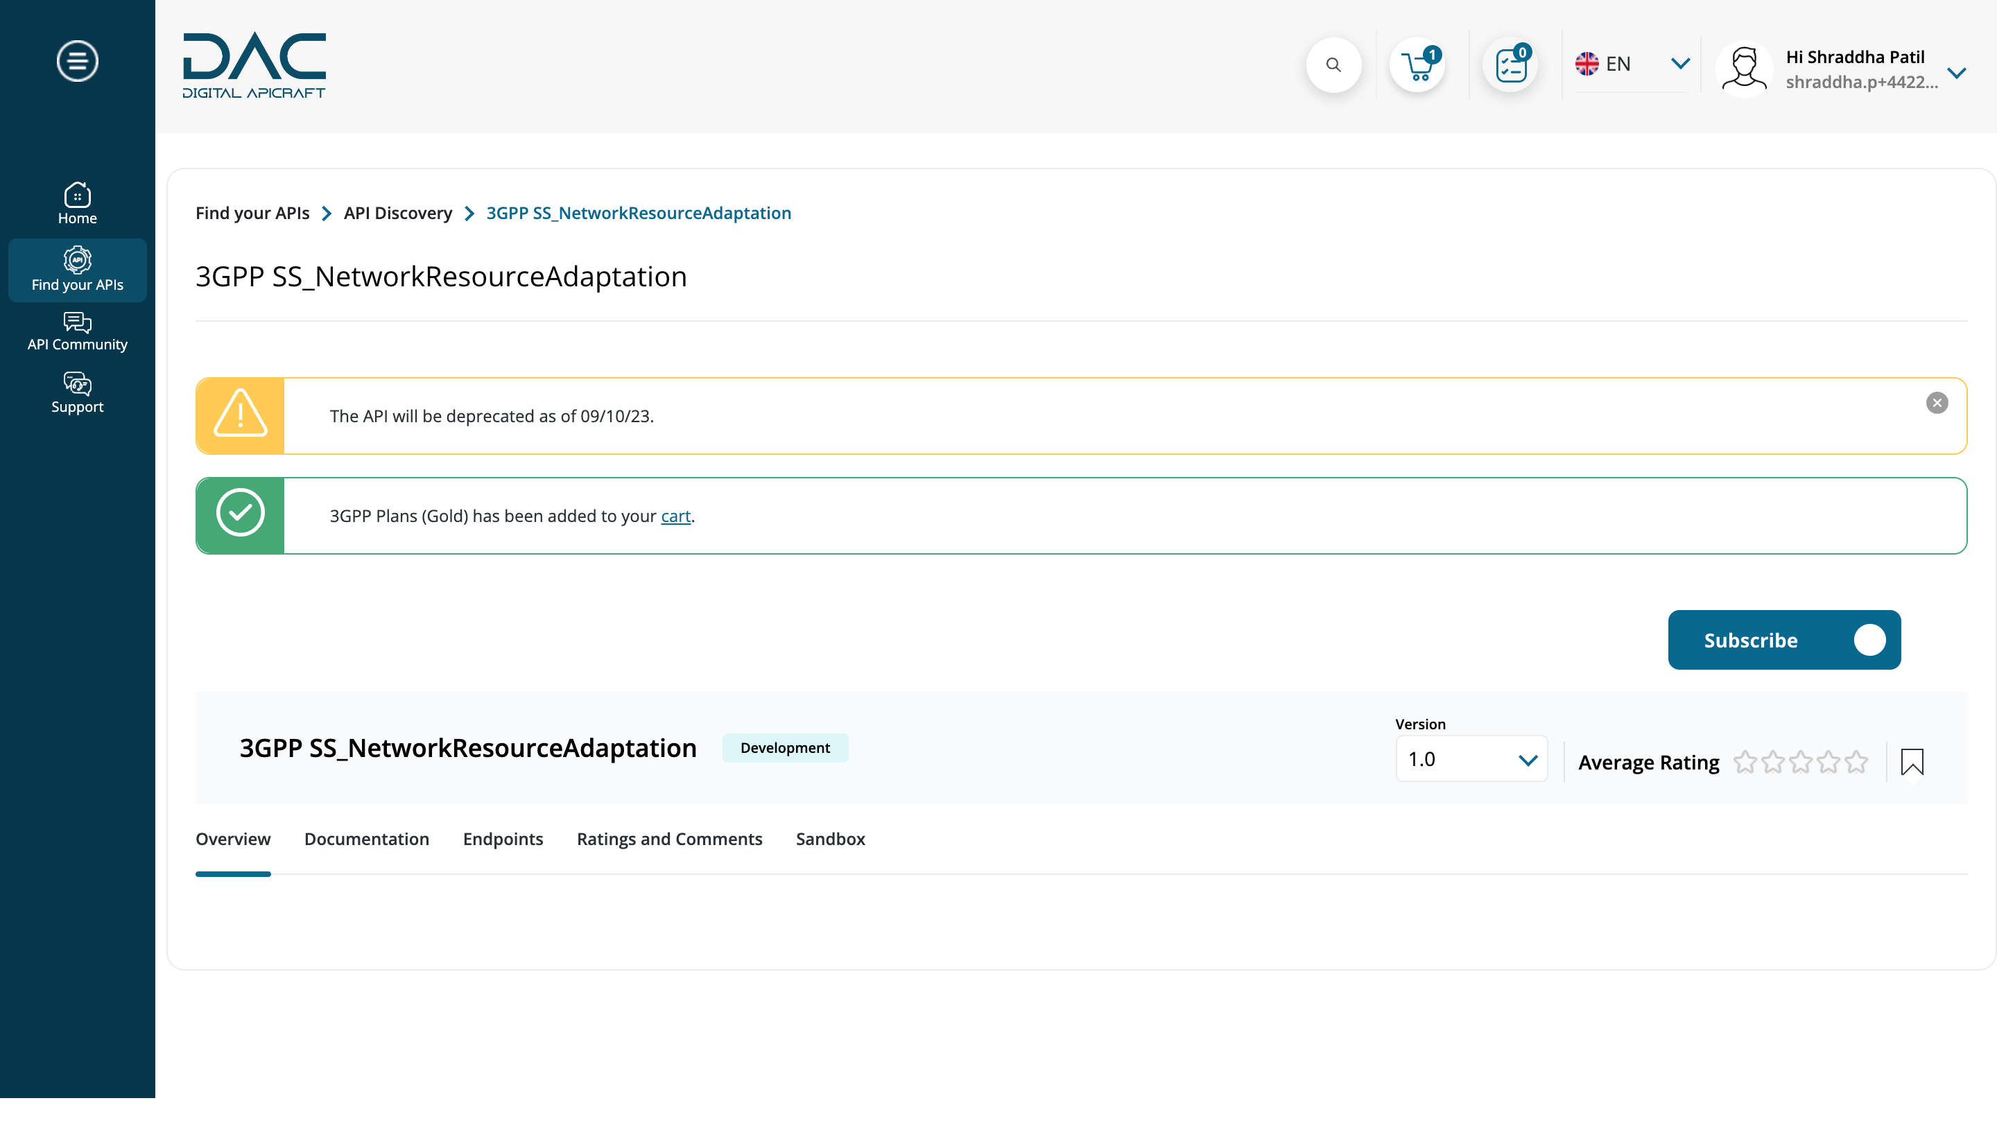Switch to the Sandbox tab
The height and width of the screenshot is (1130, 1997).
pyautogui.click(x=830, y=839)
